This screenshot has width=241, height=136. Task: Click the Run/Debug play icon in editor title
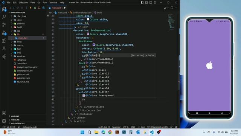(x=165, y=8)
